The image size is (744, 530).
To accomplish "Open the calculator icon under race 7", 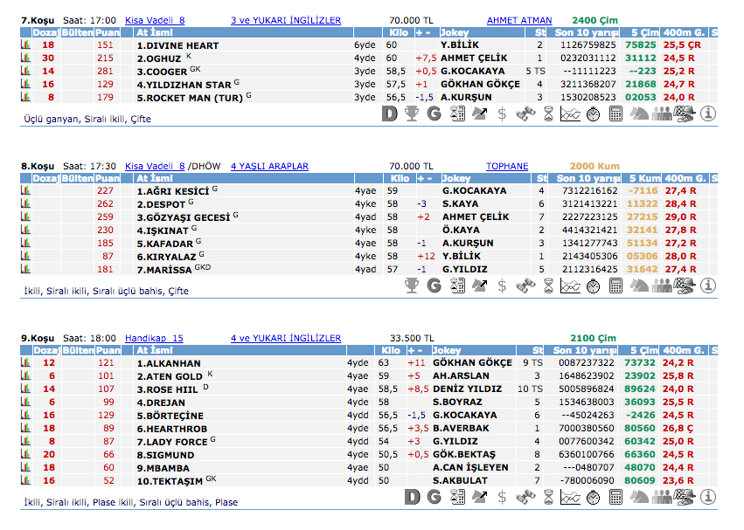I will [x=615, y=114].
